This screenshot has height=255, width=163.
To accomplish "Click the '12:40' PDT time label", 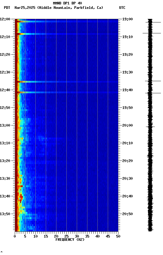I will [x=5, y=90].
